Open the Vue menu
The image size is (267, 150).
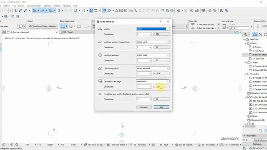pos(14,6)
